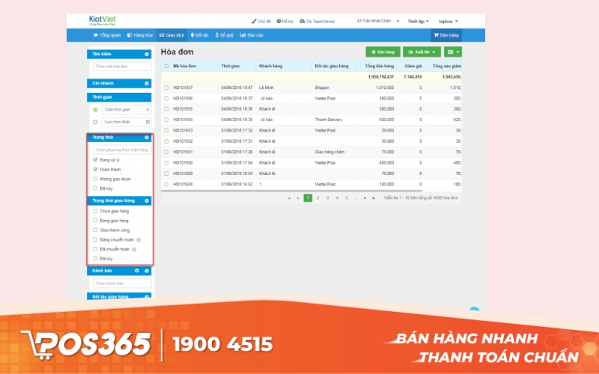Go to the first page of invoices
Viewport: 599px width, 374px height.
289,198
